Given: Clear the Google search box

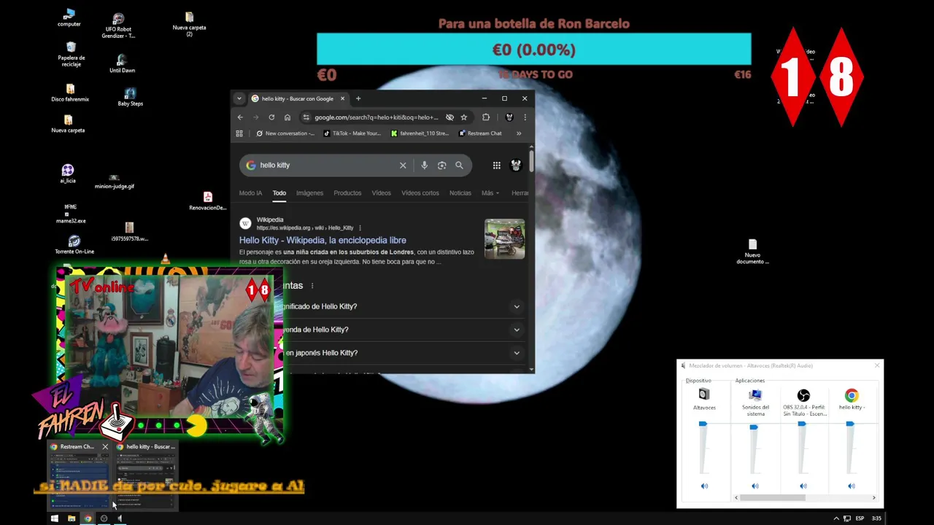Looking at the screenshot, I should [x=403, y=166].
